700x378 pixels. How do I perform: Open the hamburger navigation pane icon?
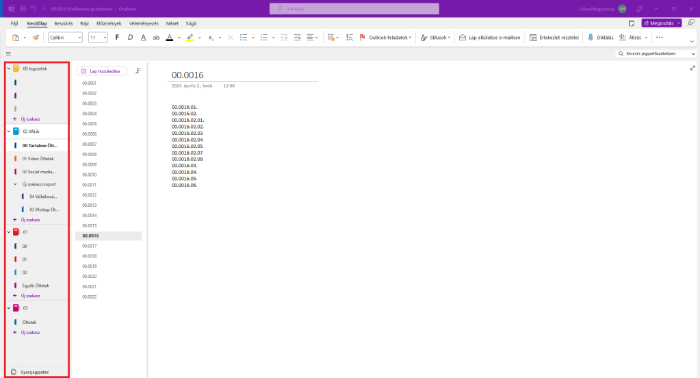pos(8,53)
